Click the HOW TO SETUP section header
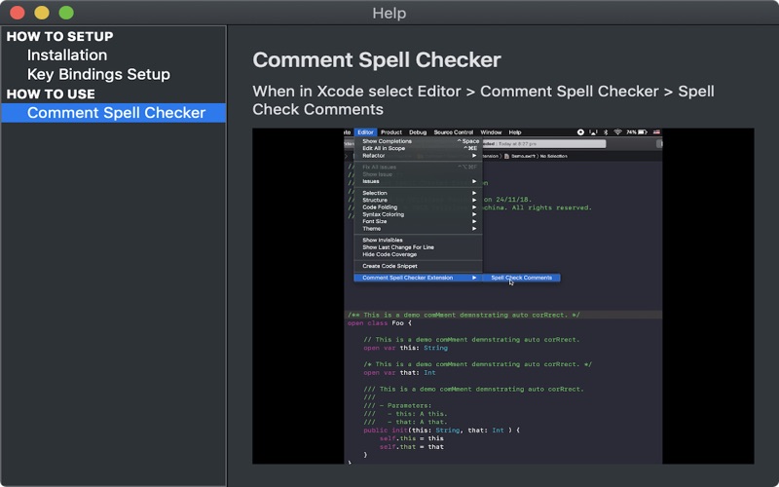779x487 pixels. (x=59, y=36)
